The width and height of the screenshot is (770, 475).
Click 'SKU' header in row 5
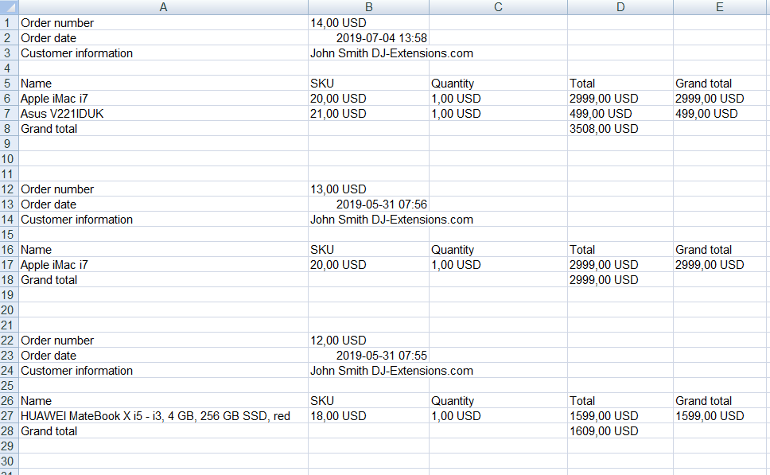pyautogui.click(x=321, y=84)
